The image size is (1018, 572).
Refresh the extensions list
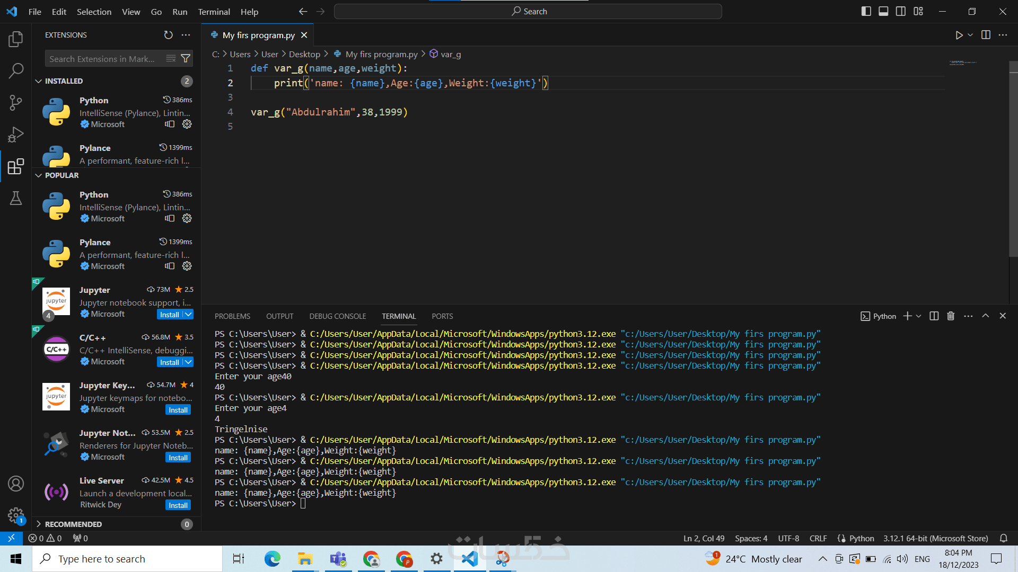click(168, 35)
